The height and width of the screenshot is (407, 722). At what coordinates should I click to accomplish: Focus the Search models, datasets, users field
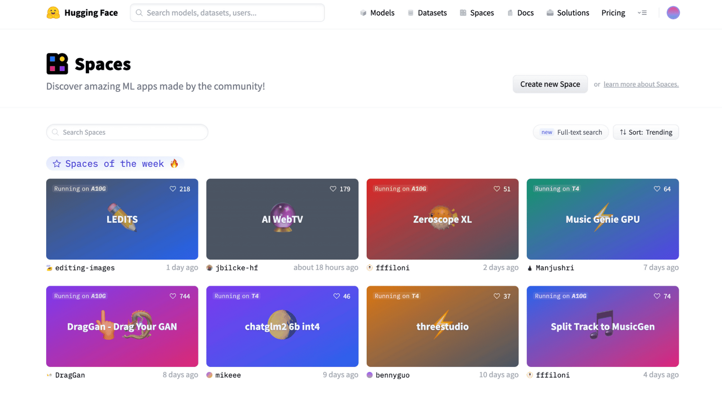227,12
